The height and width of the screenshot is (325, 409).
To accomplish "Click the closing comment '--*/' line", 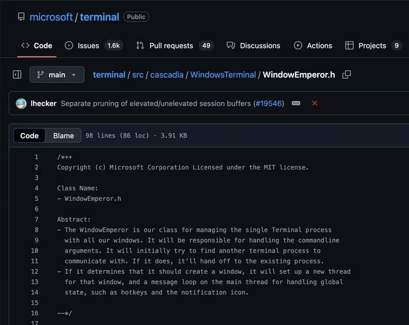I will pos(64,313).
